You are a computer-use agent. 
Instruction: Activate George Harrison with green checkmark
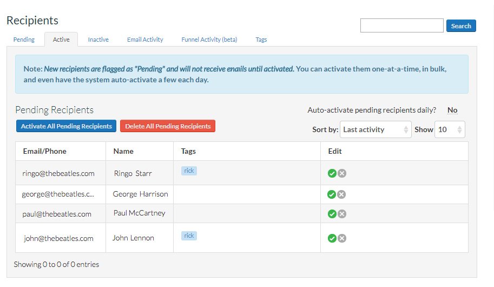coord(332,194)
